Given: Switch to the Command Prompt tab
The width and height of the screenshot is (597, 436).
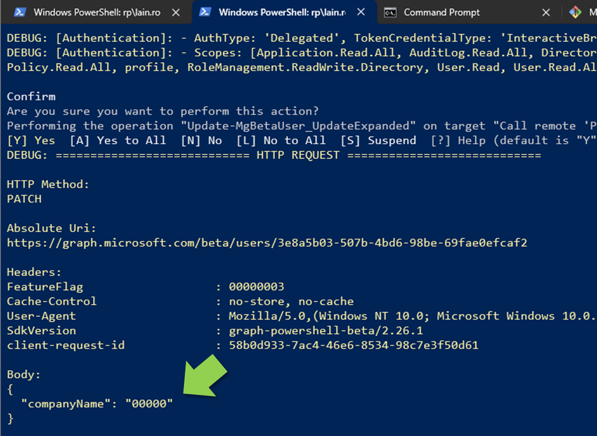Looking at the screenshot, I should pyautogui.click(x=442, y=13).
